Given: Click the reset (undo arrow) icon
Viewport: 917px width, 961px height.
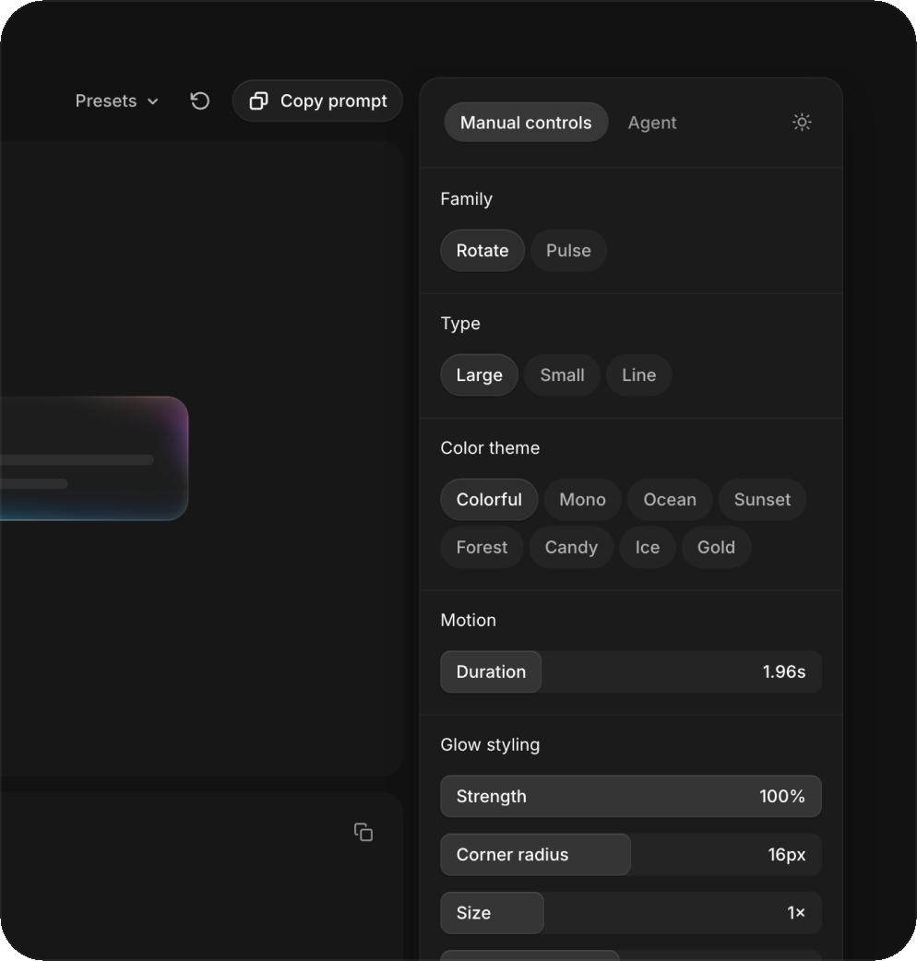Looking at the screenshot, I should click(200, 101).
